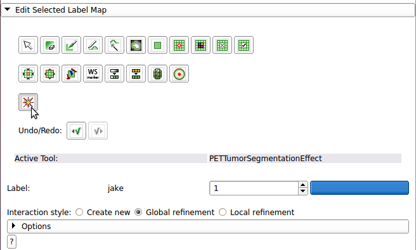Select the Wand effect tool
The width and height of the screenshot is (416, 250).
pos(114,45)
